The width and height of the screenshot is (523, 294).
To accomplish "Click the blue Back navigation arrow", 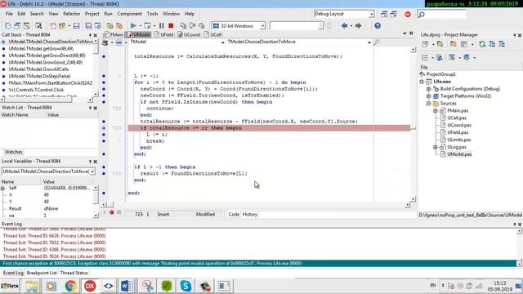I will click(345, 25).
